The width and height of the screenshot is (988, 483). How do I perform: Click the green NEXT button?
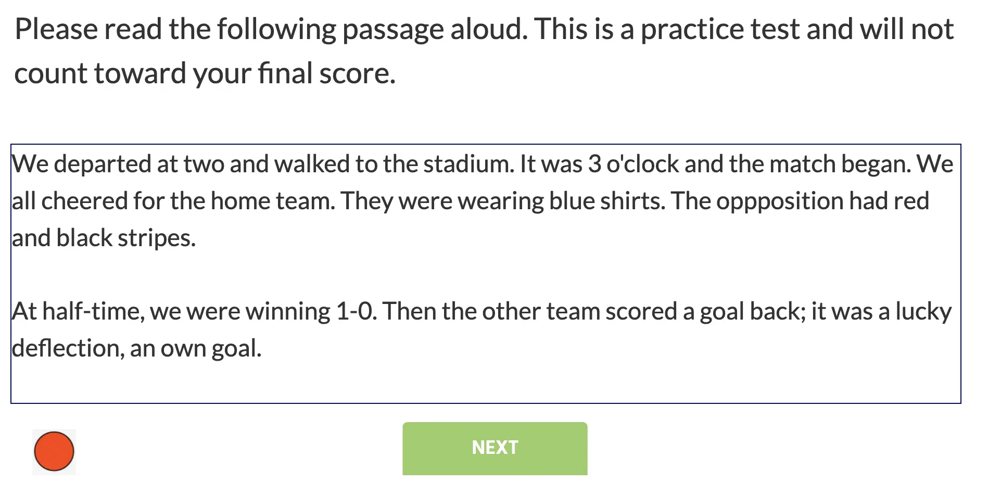(x=495, y=448)
